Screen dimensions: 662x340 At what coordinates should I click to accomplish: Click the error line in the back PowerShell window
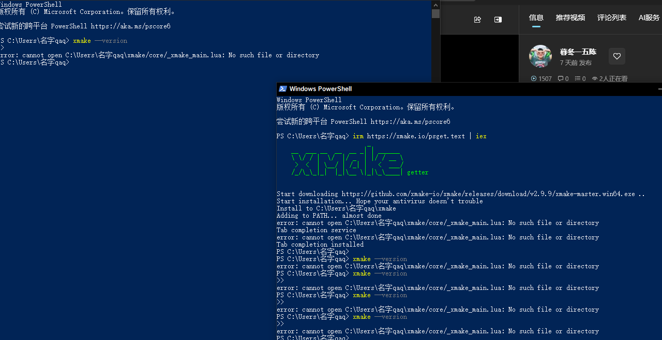point(159,55)
